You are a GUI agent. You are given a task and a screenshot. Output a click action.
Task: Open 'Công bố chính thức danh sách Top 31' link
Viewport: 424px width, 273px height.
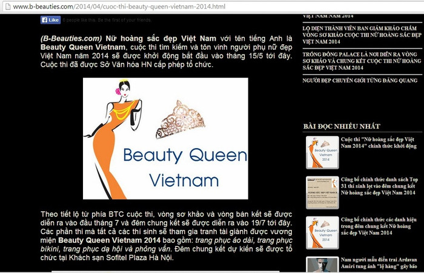[x=379, y=186]
